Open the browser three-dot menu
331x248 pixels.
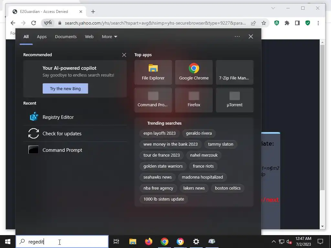318,23
